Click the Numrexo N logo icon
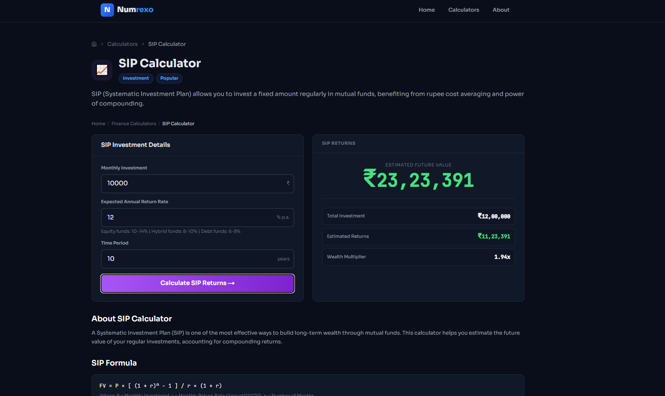 (107, 10)
